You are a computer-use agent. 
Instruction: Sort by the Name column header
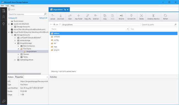(x=89, y=29)
